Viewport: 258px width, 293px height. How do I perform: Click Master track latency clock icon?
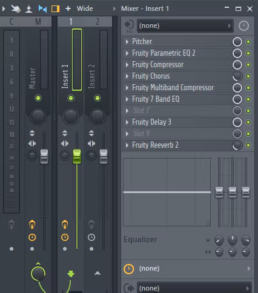coord(32,237)
